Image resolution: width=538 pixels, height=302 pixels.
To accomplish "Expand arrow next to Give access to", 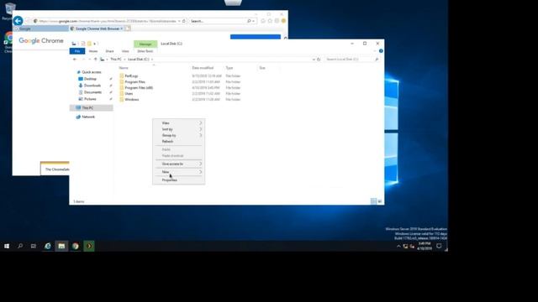I will click(x=201, y=164).
